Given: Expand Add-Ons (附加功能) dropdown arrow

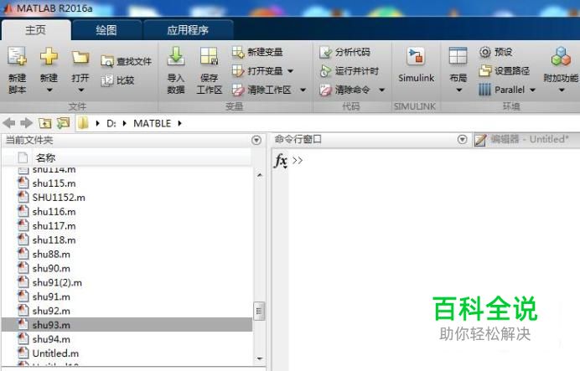Looking at the screenshot, I should point(562,90).
